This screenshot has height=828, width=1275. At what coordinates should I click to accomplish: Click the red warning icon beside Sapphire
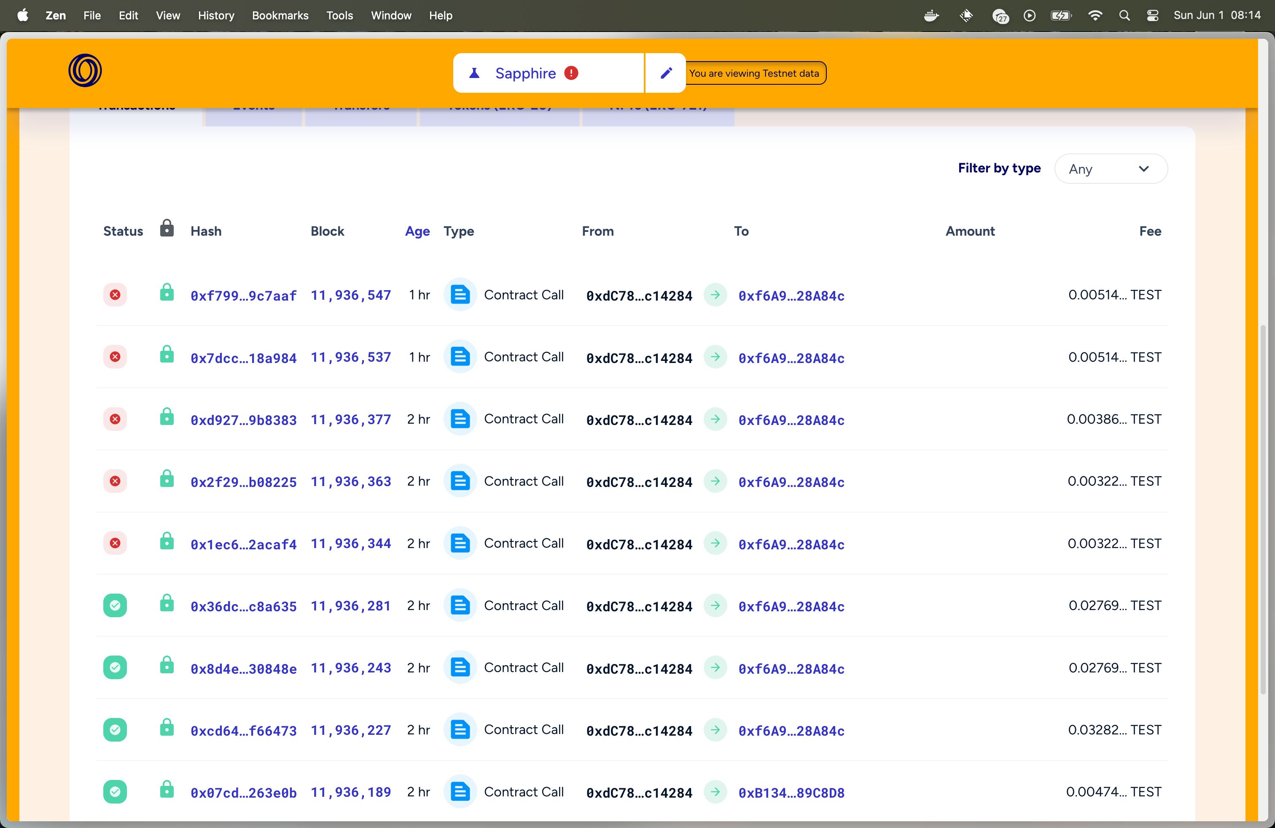coord(571,73)
